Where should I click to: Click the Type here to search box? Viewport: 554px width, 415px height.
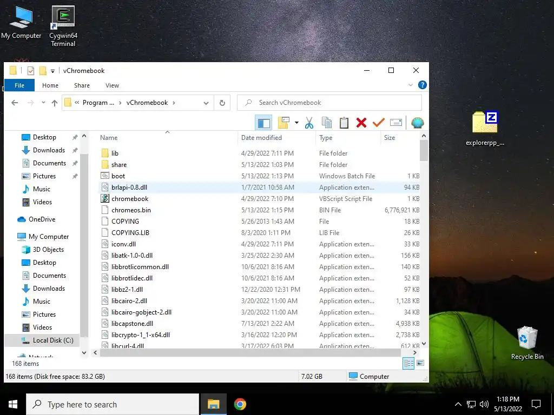point(113,404)
